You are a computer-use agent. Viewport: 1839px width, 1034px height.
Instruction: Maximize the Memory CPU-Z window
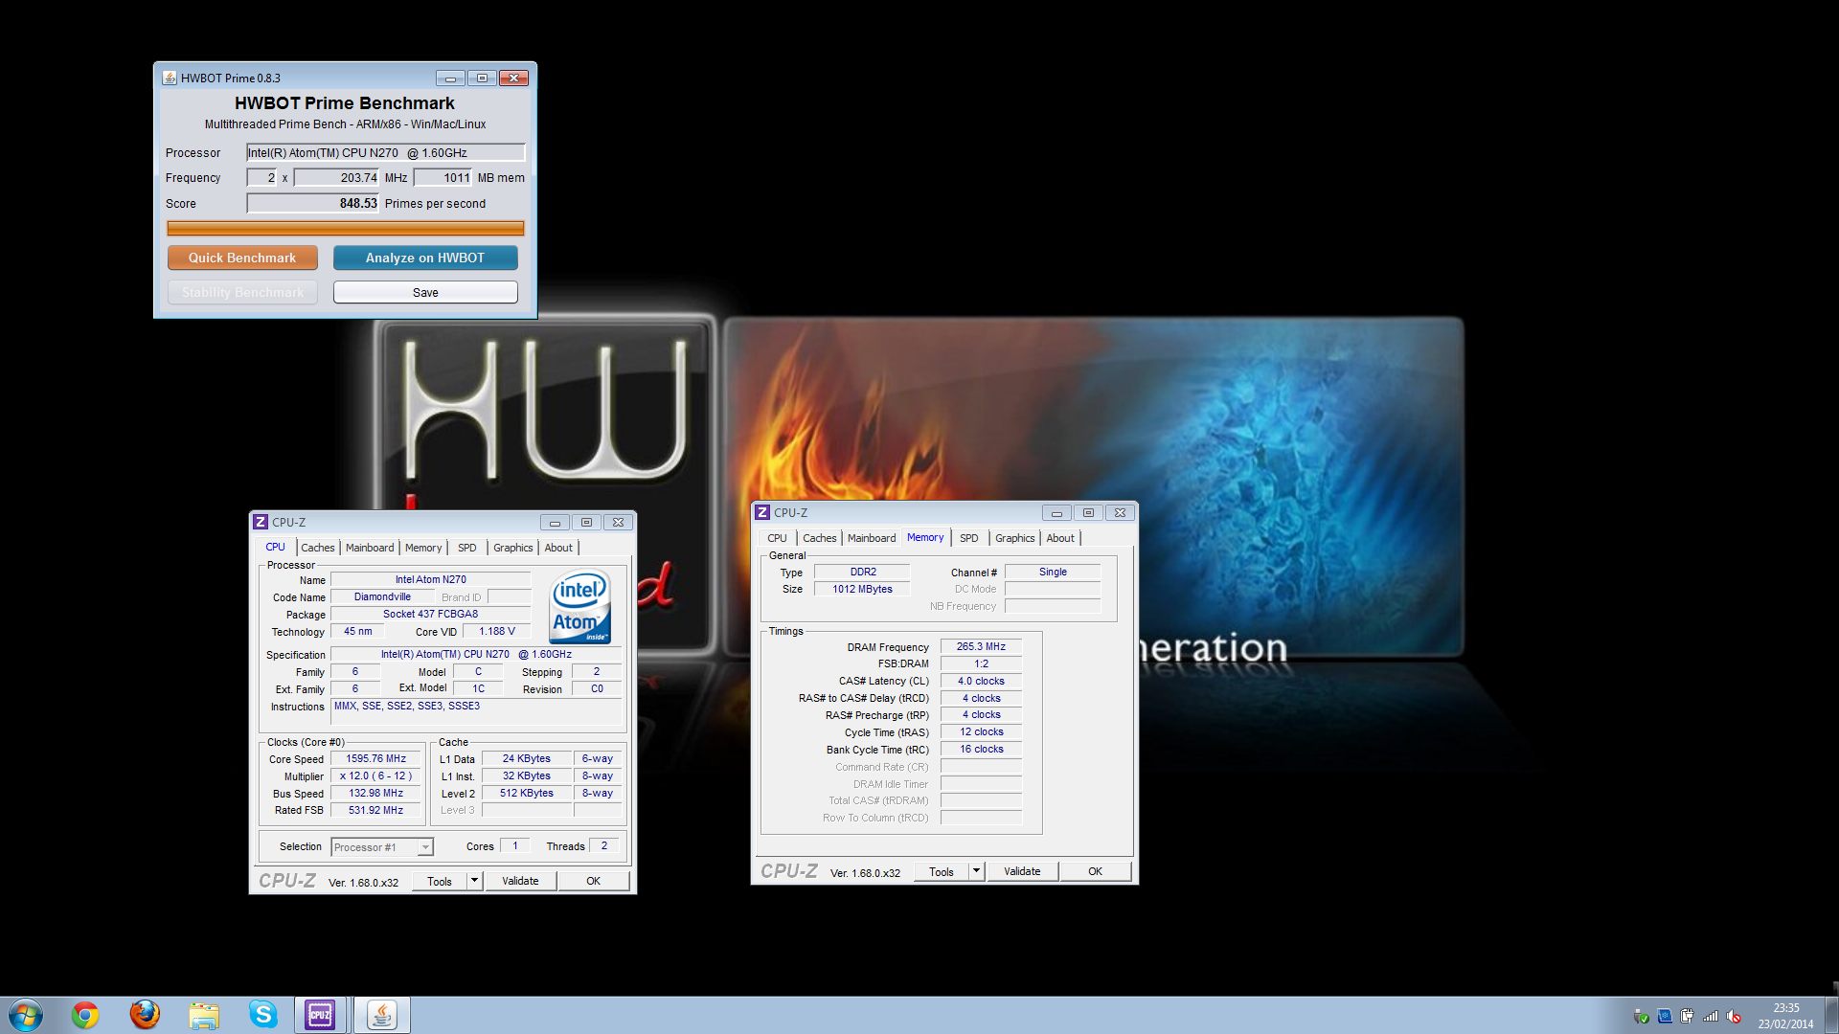1088,513
